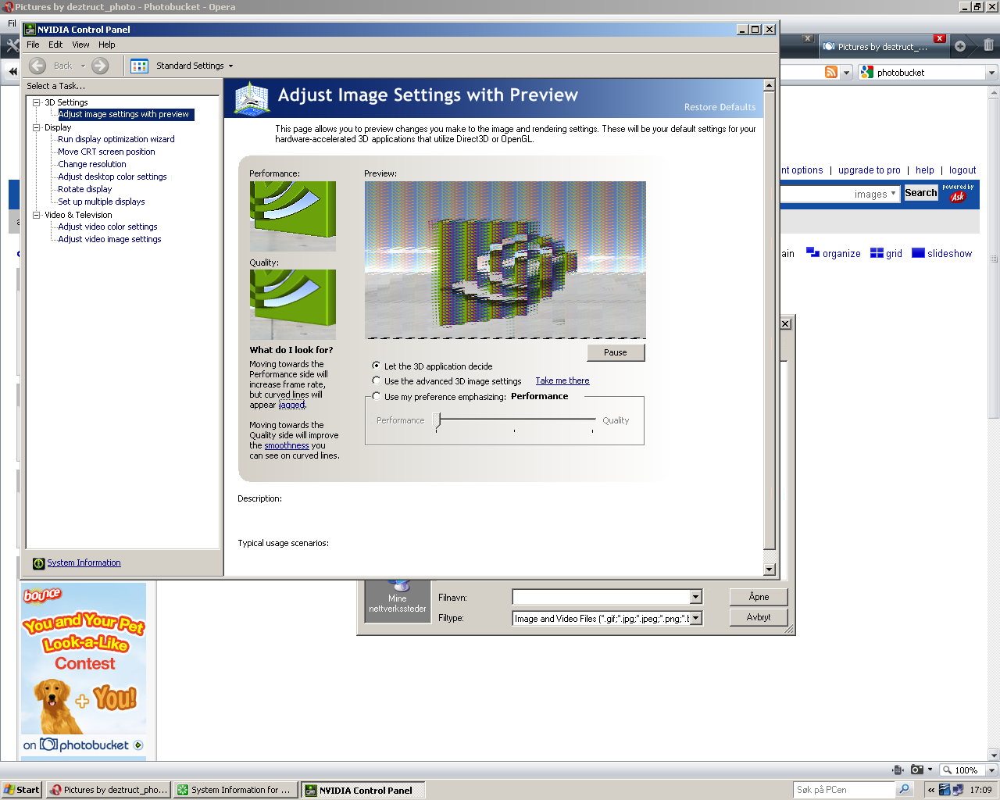Click the closed tabs trash icon in Opera

(x=988, y=45)
